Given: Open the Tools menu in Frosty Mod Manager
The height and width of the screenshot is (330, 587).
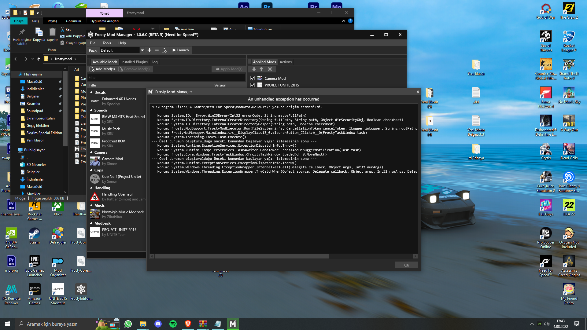Looking at the screenshot, I should [107, 43].
